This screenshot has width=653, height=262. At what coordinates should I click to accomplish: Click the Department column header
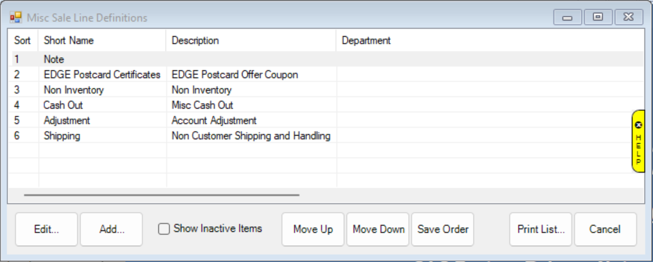[366, 41]
